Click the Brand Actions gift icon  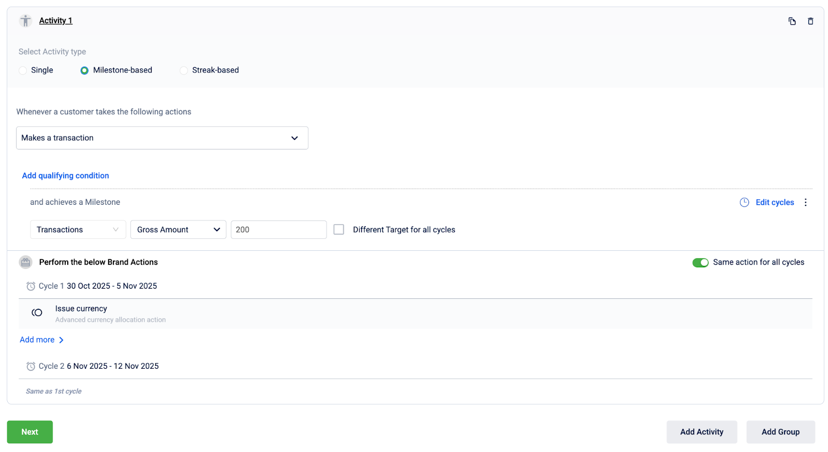pyautogui.click(x=25, y=262)
